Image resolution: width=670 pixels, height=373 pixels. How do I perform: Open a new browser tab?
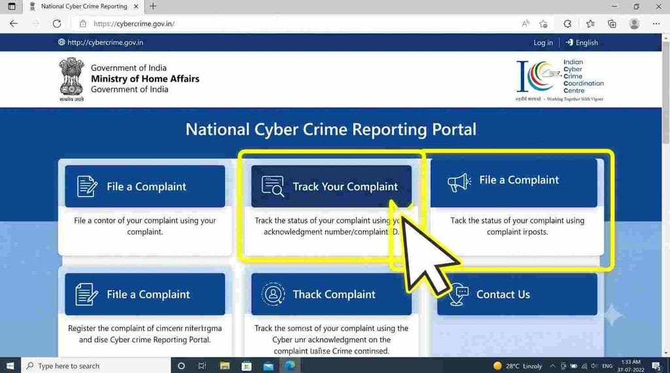(x=153, y=7)
